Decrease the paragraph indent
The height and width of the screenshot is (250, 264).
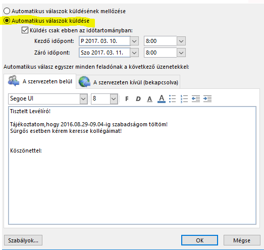coord(196,98)
